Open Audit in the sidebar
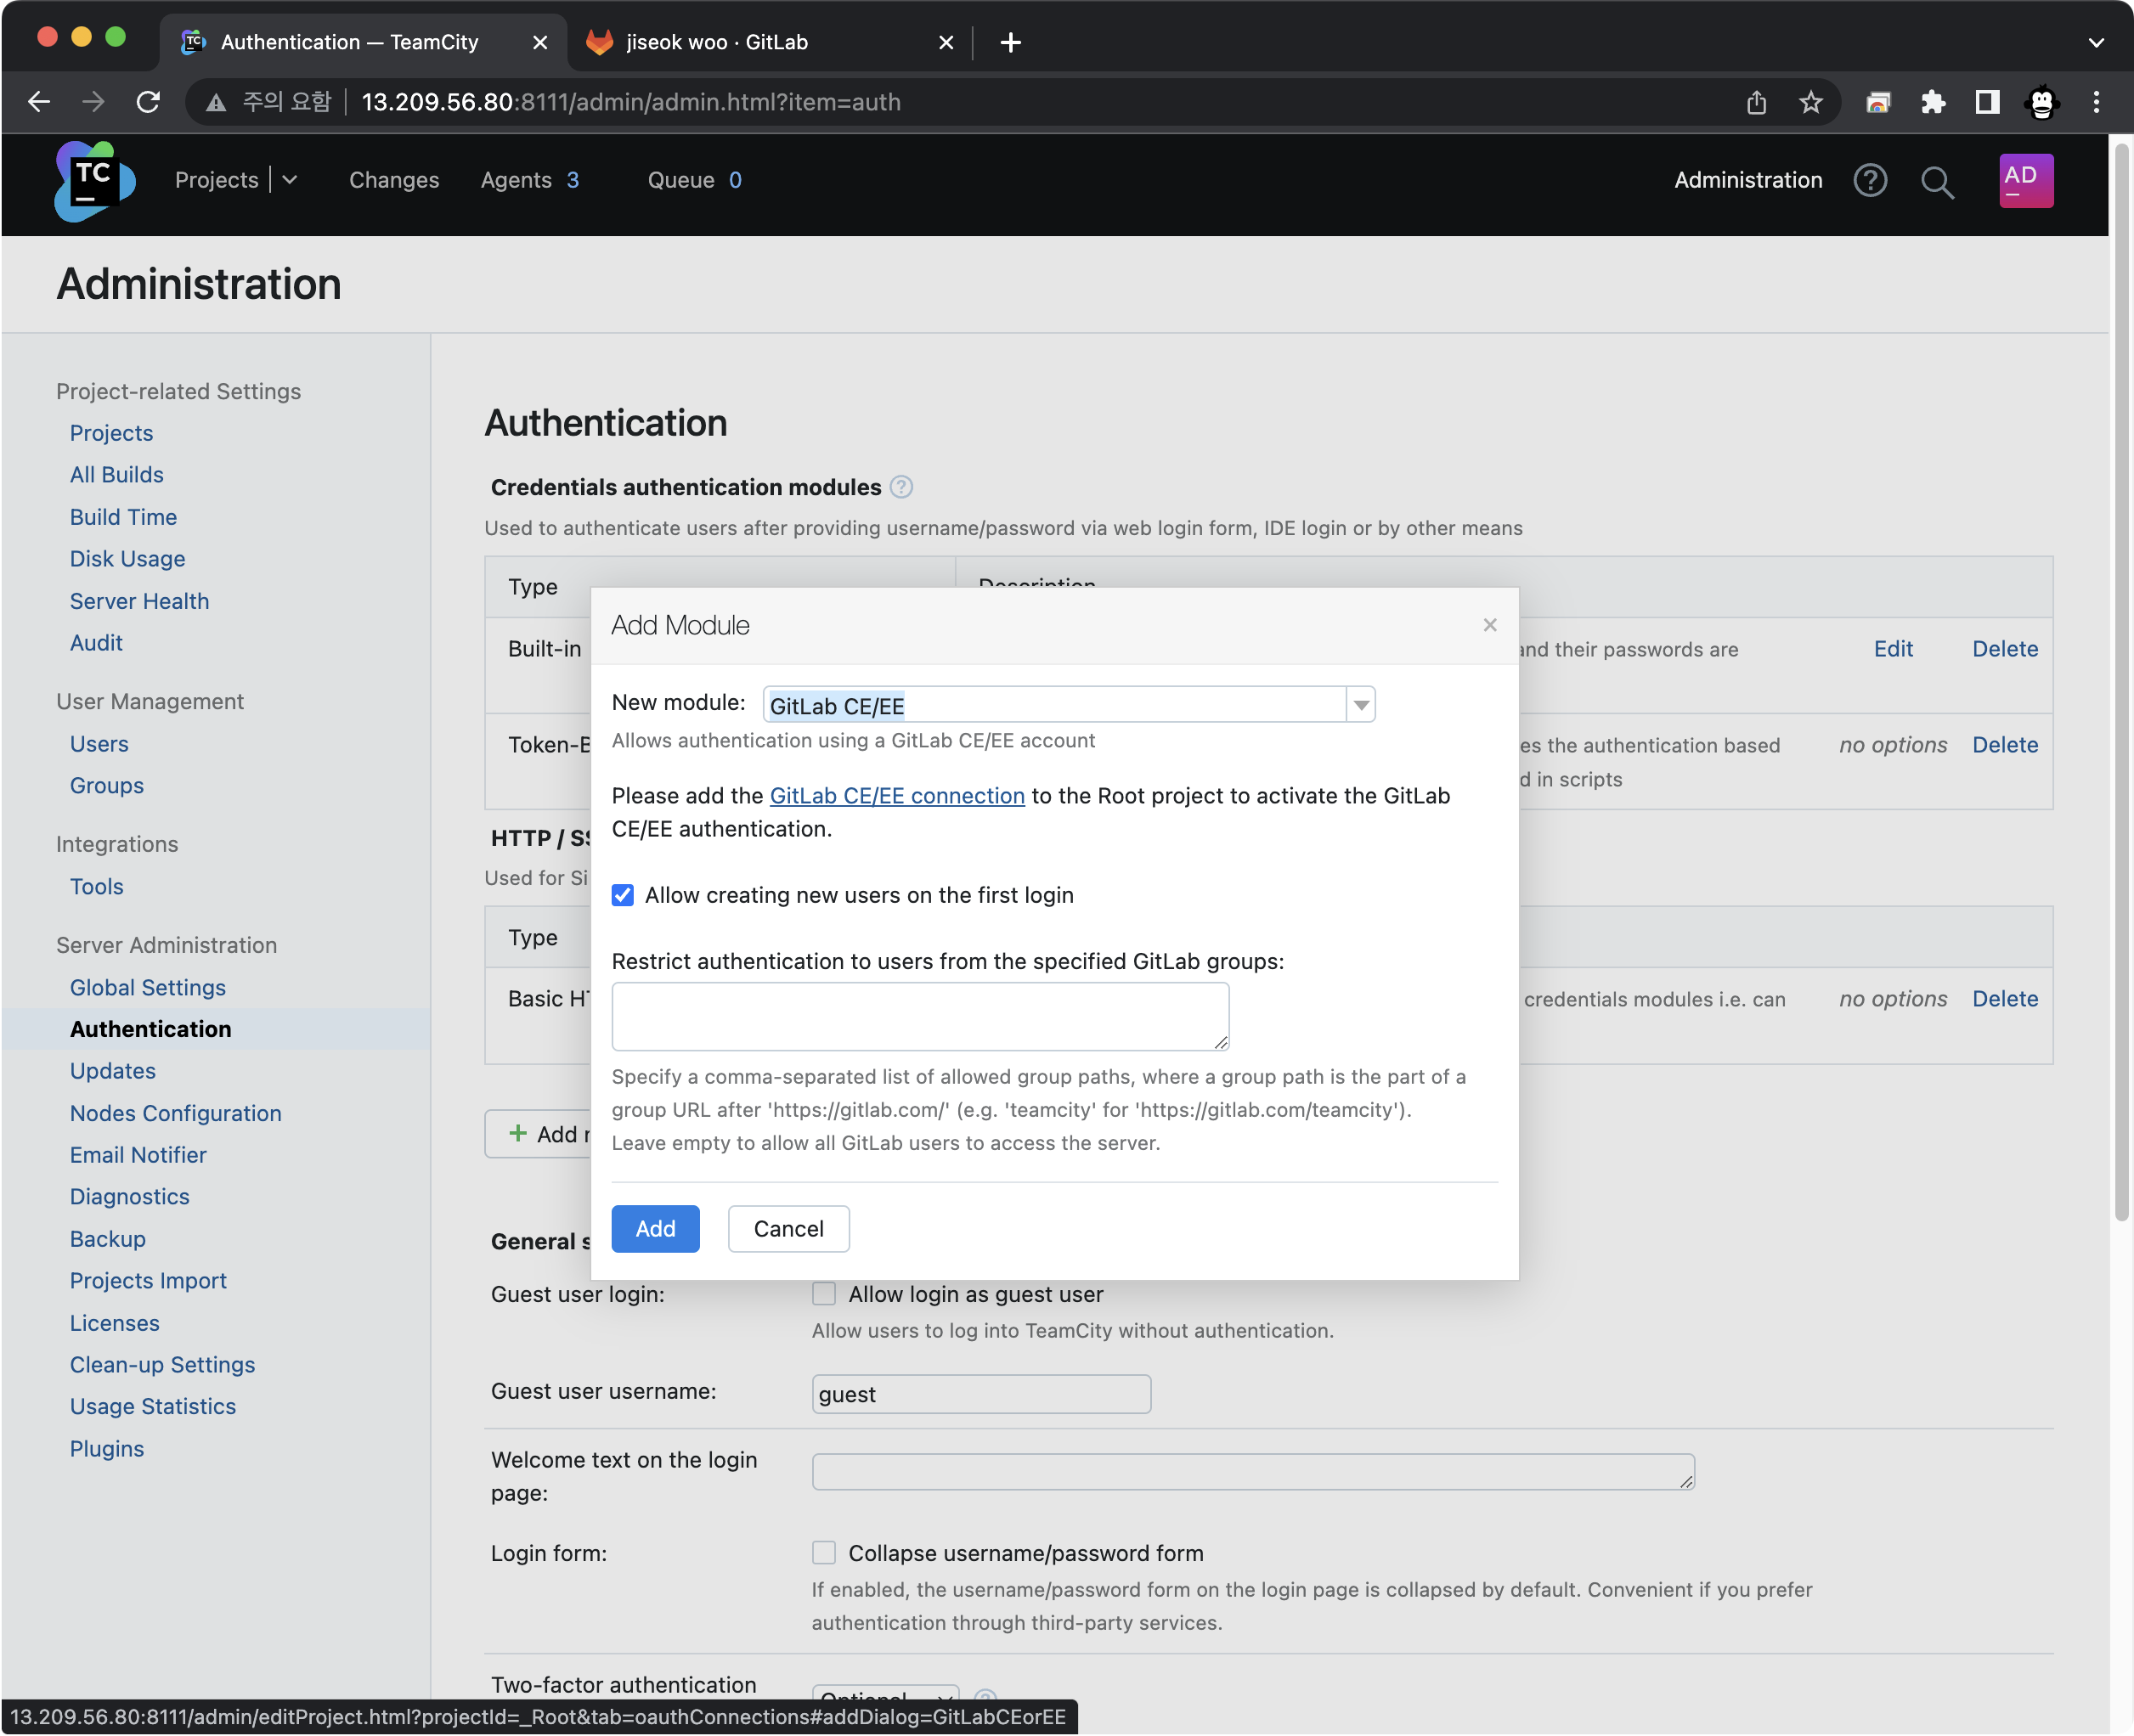Image resolution: width=2134 pixels, height=1736 pixels. 96,643
